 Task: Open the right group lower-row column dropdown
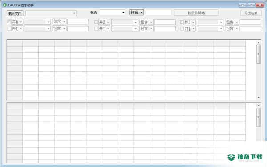click(x=210, y=29)
